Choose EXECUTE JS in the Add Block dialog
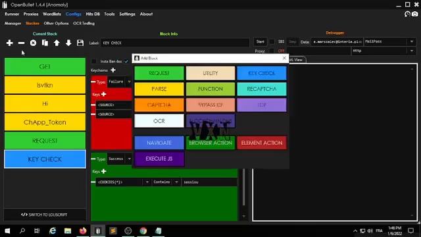421x237 pixels. (159, 159)
